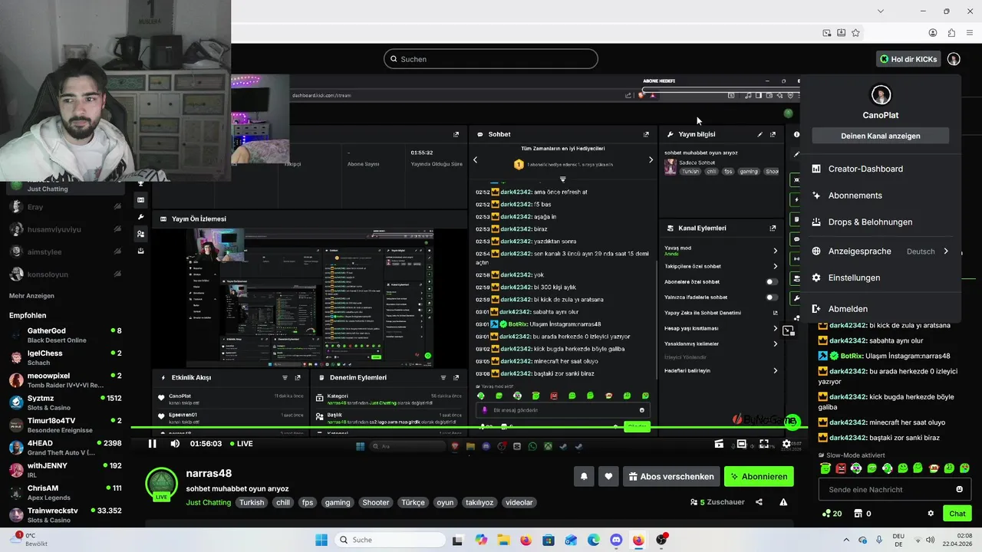This screenshot has height=552, width=982.
Task: Share the stream via share icon
Action: pos(759,502)
